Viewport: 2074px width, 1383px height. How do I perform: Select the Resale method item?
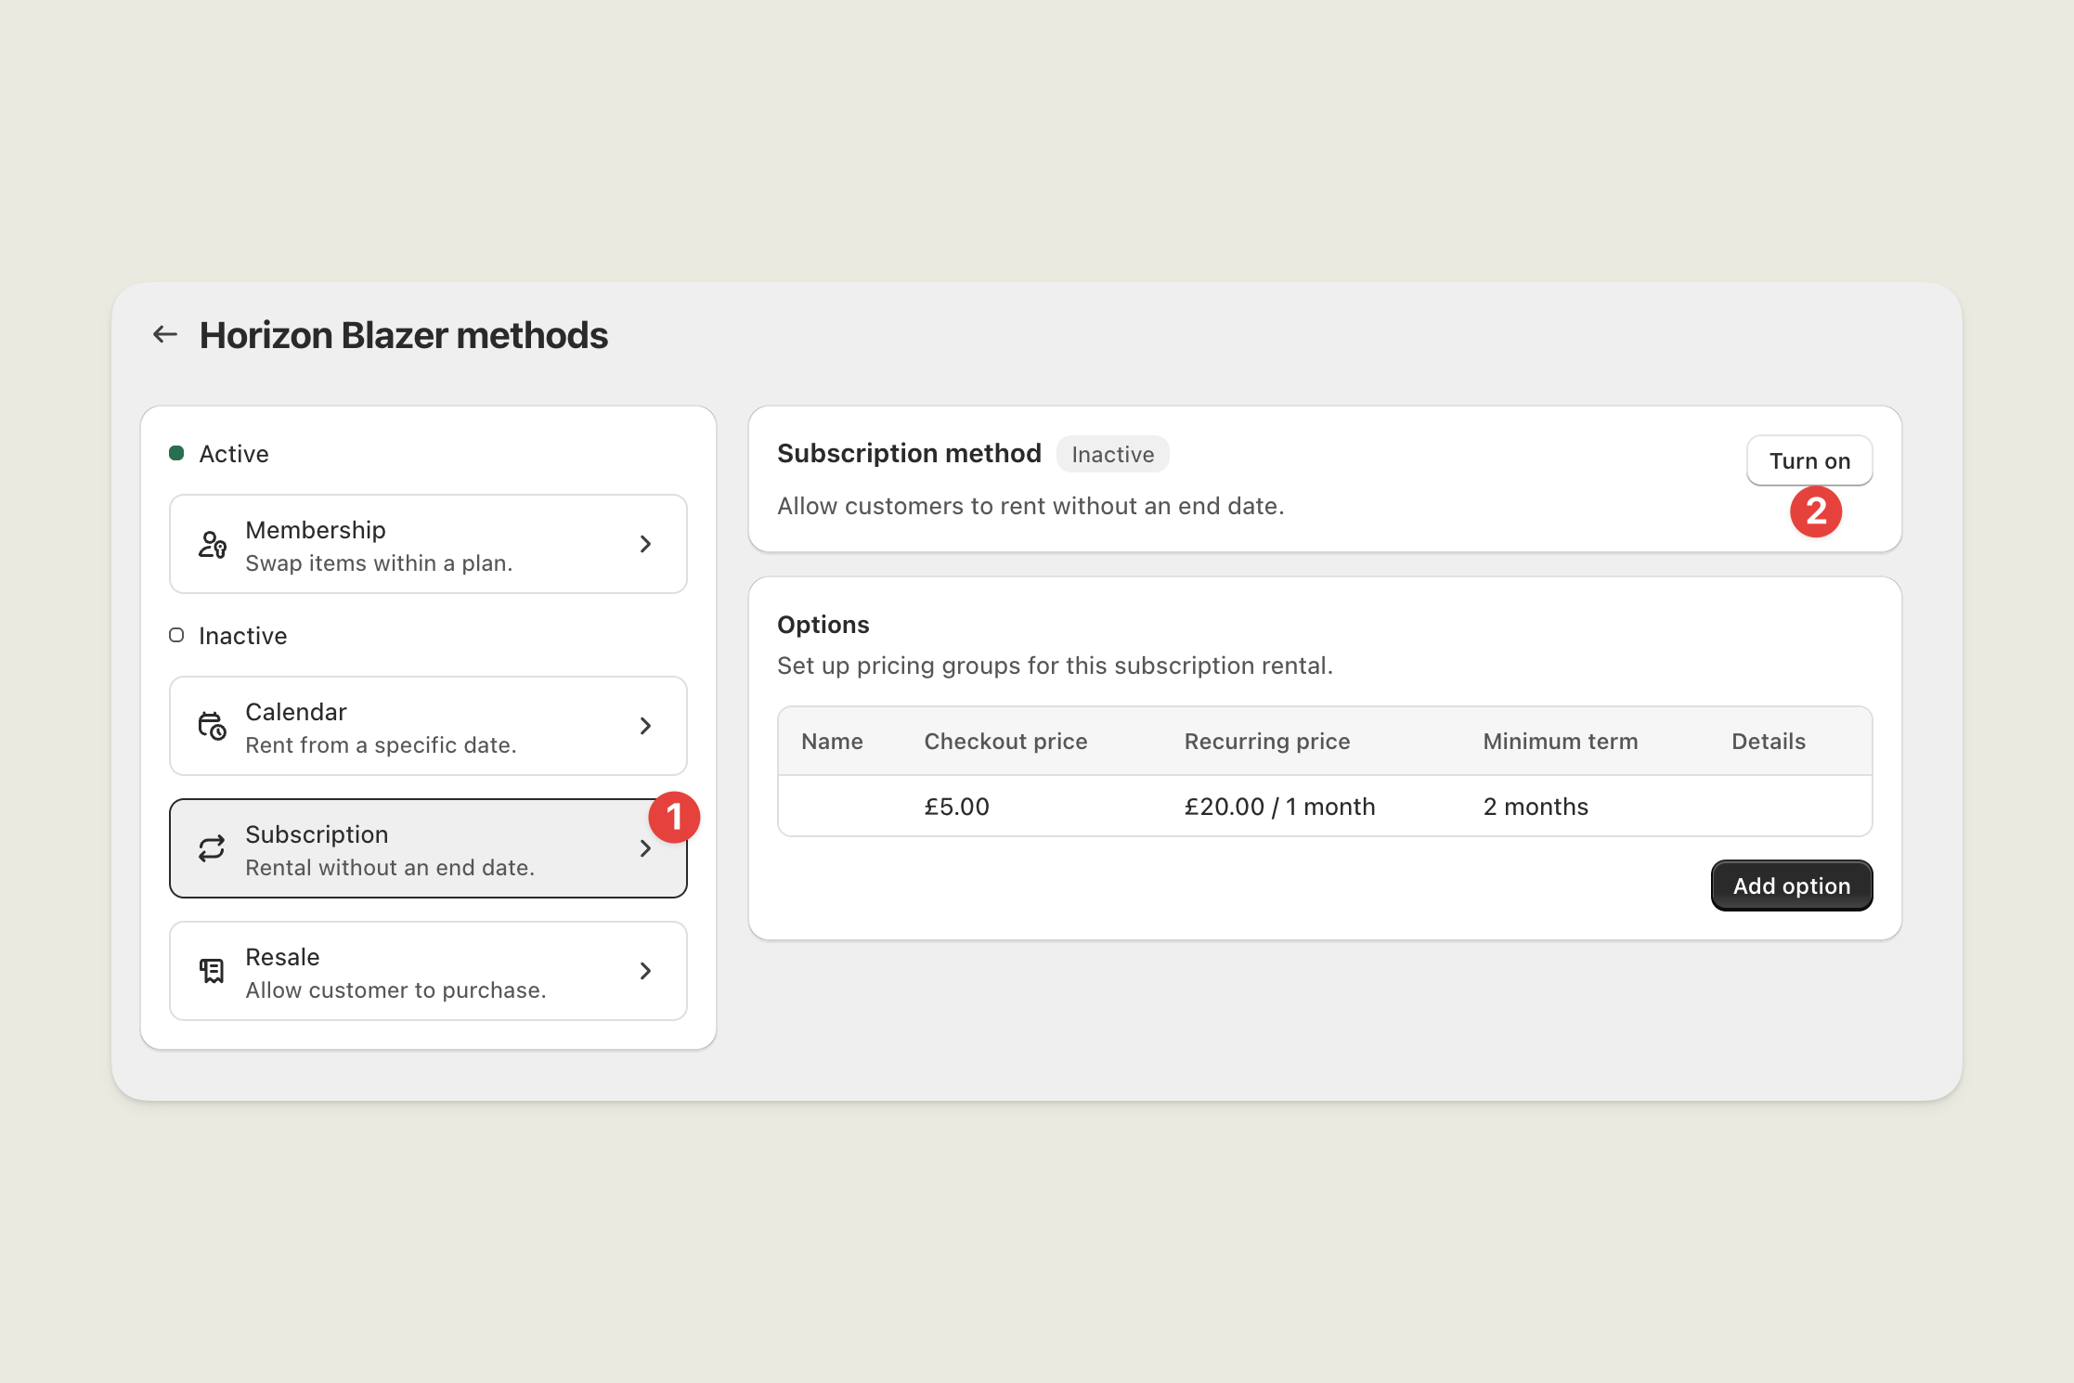pos(427,971)
